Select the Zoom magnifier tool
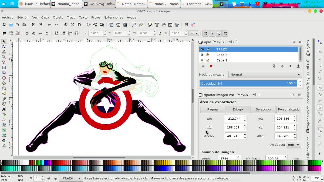 click(4, 57)
